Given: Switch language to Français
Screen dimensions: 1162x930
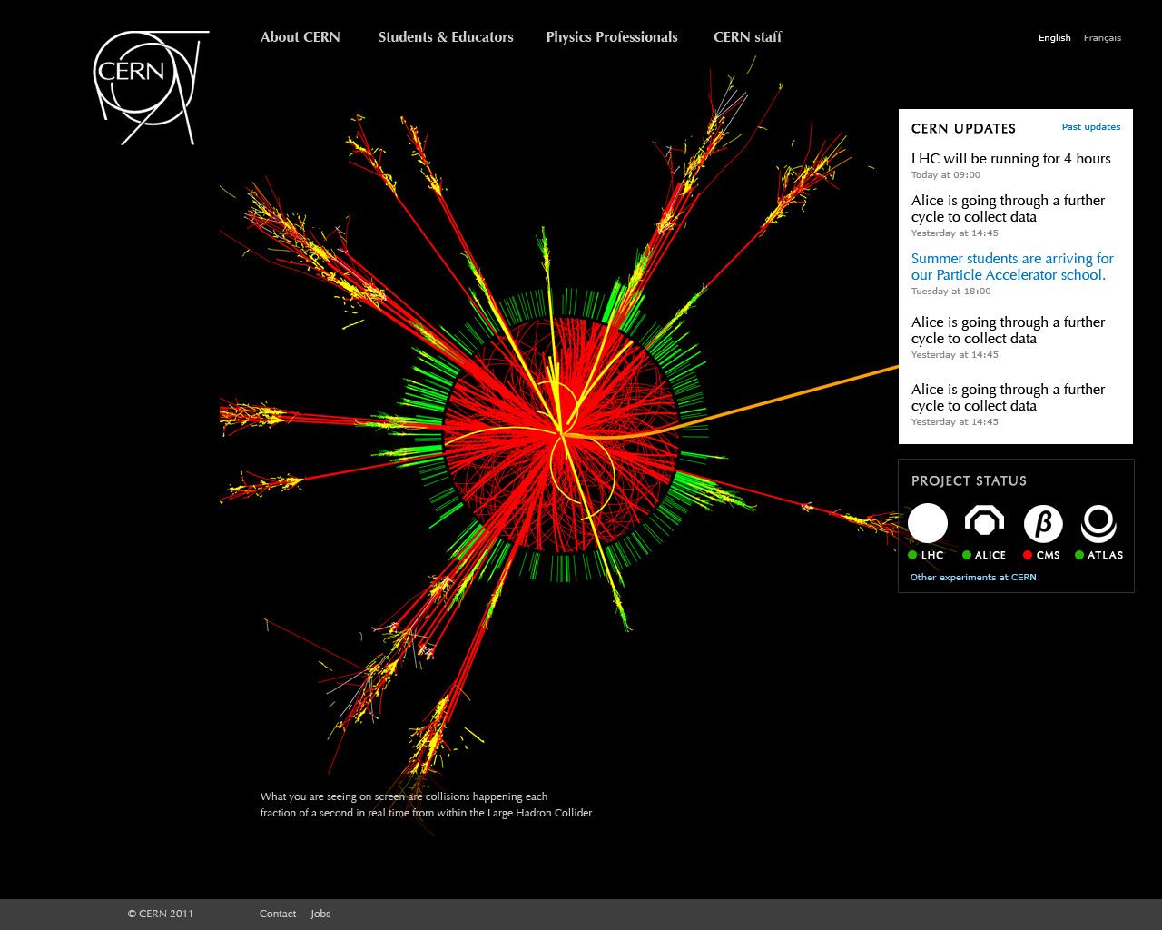Looking at the screenshot, I should (x=1102, y=38).
